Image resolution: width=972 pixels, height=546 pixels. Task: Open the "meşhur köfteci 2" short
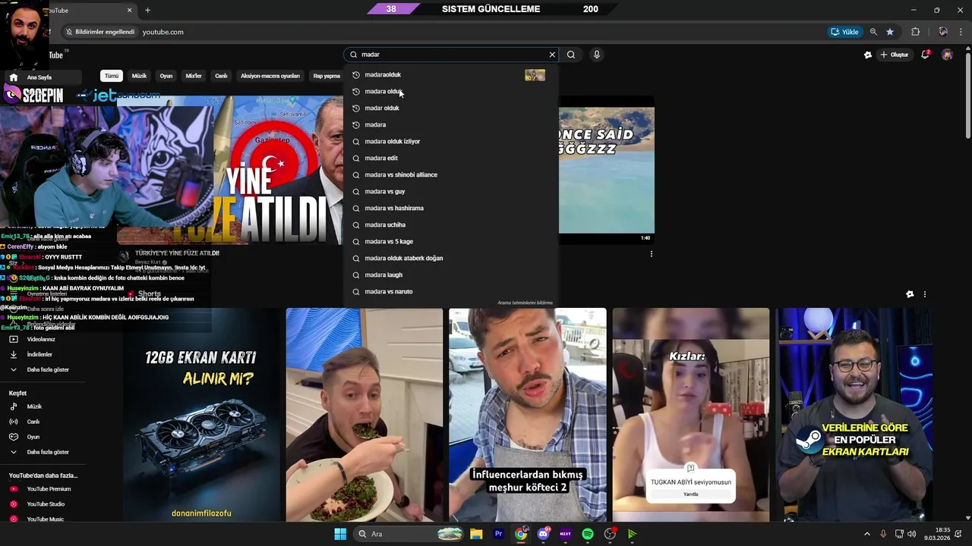(528, 415)
